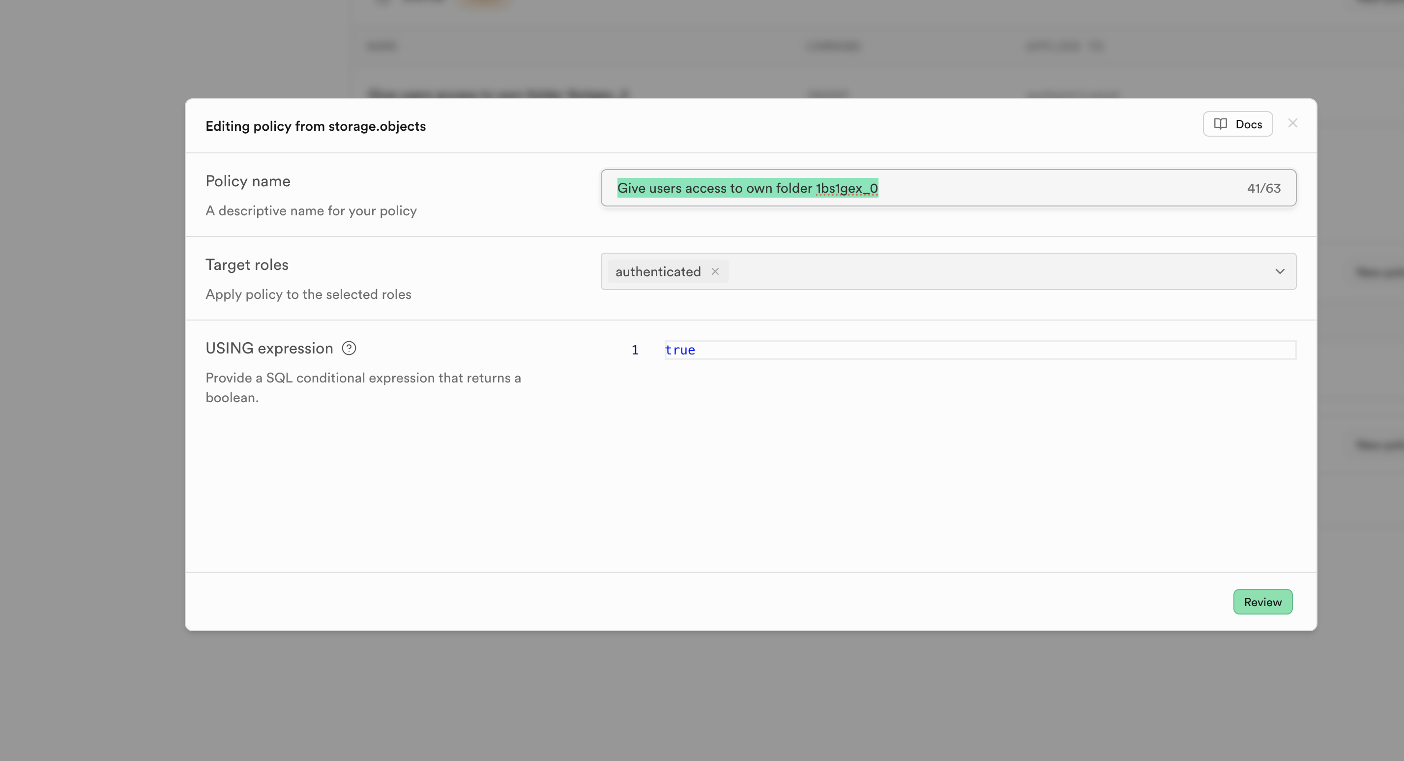Remove the authenticated role tag

pyautogui.click(x=715, y=271)
